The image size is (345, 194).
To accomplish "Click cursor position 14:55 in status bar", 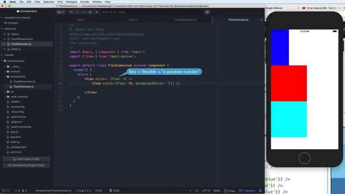I will (x=98, y=191).
